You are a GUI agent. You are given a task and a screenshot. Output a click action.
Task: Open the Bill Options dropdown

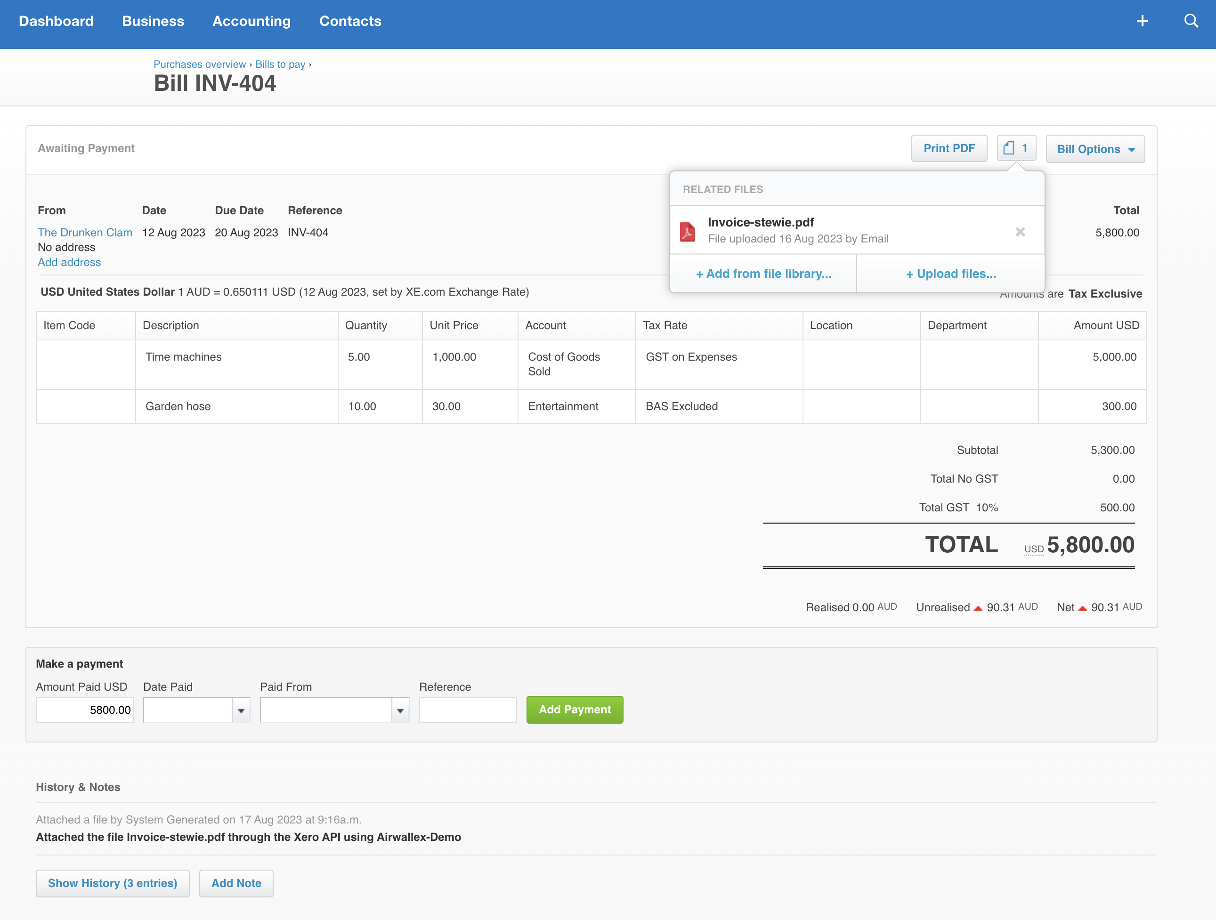[x=1094, y=148]
